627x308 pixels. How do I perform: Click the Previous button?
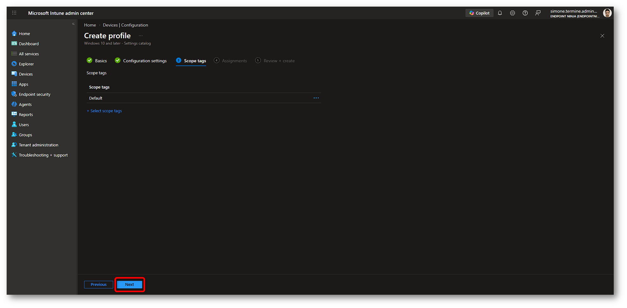click(x=99, y=285)
